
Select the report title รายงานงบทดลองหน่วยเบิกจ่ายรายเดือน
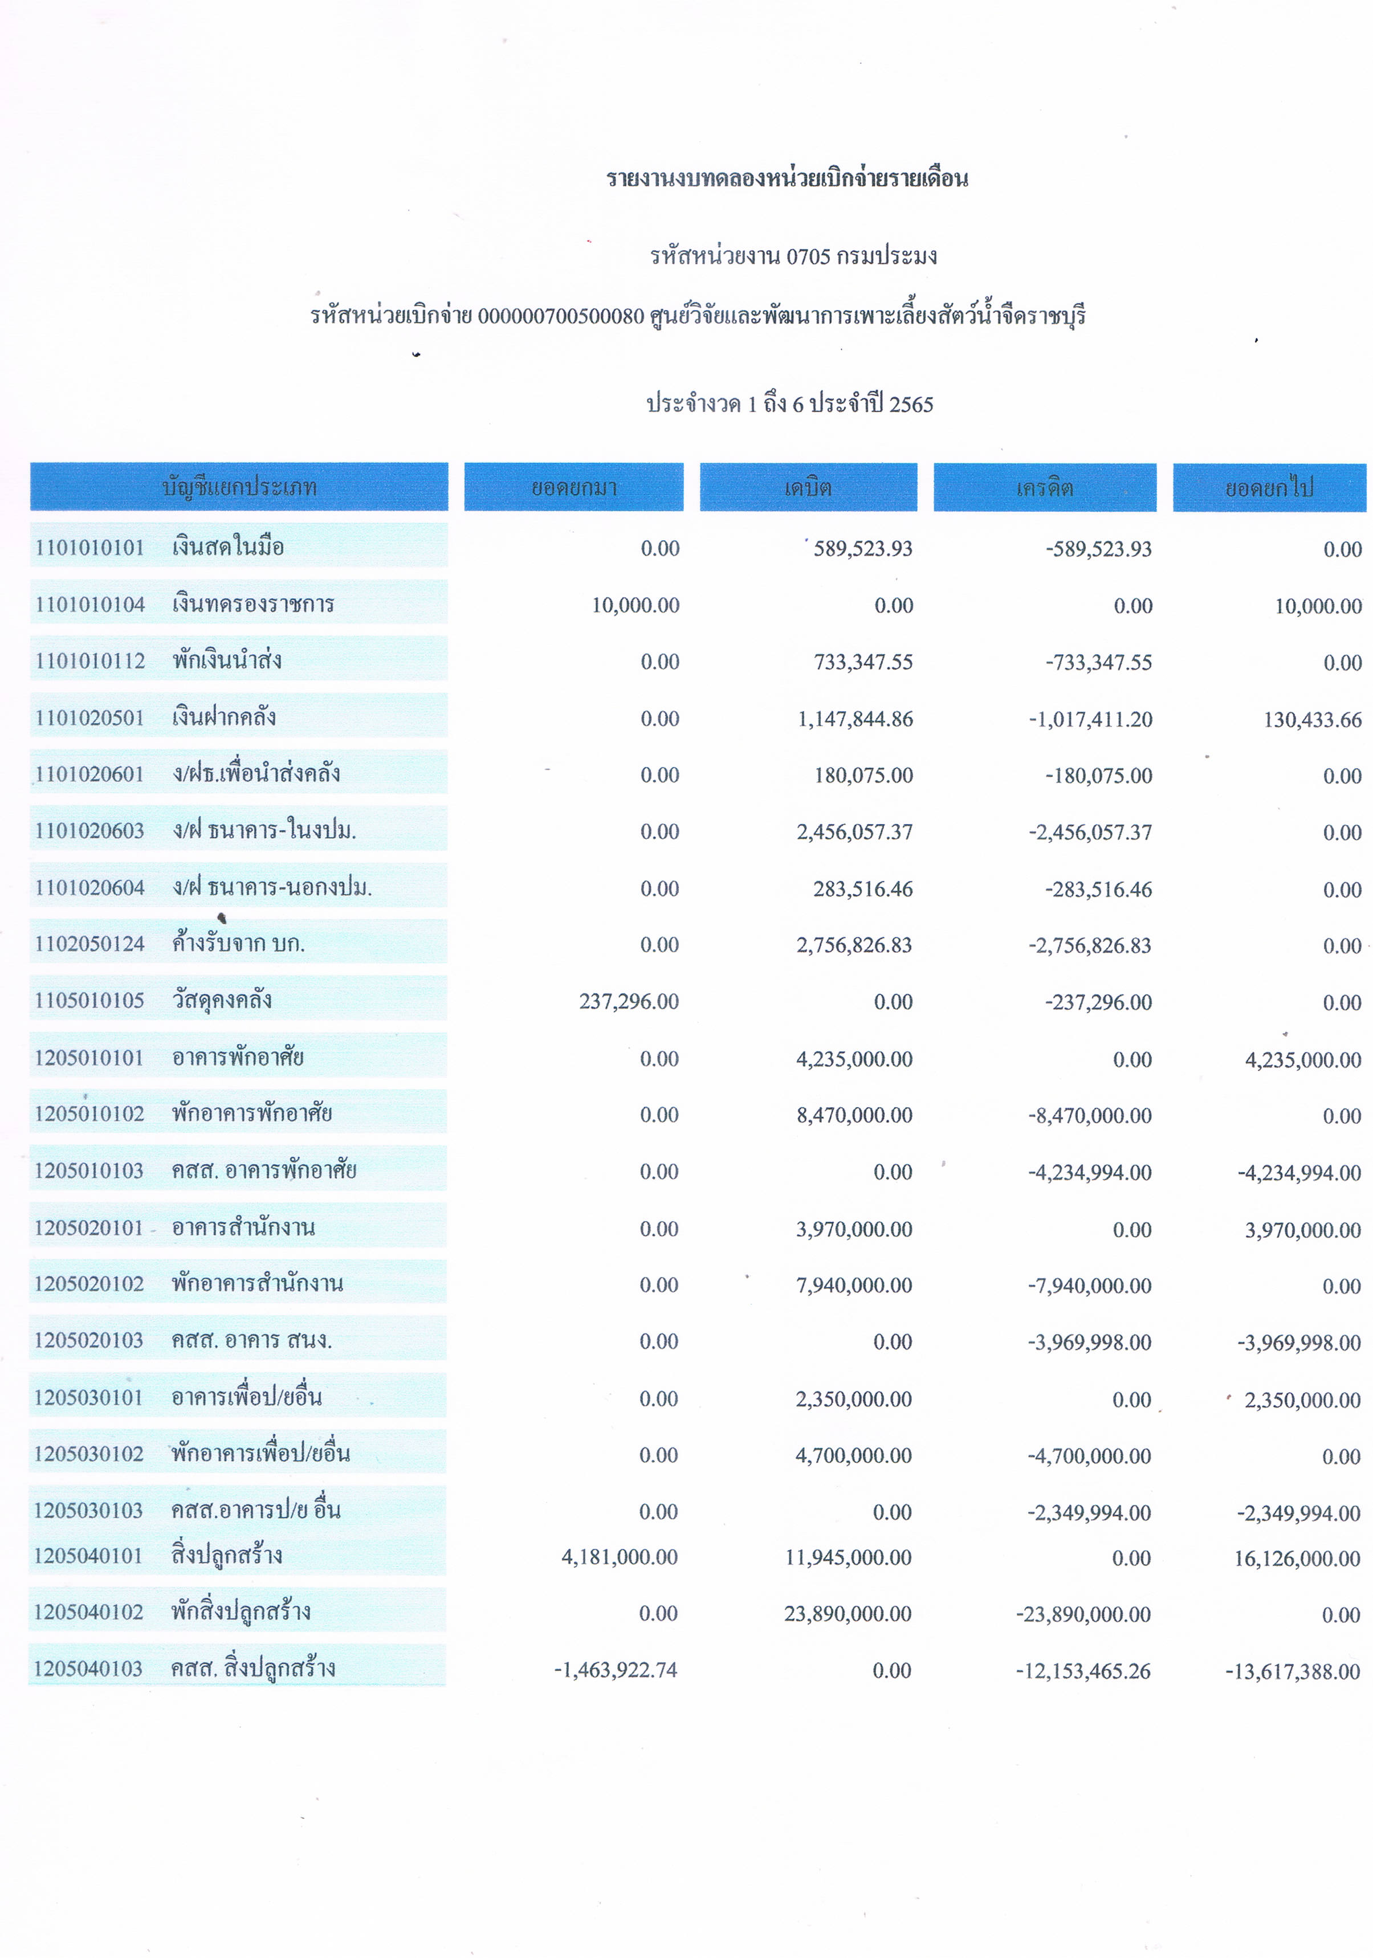[x=787, y=178]
